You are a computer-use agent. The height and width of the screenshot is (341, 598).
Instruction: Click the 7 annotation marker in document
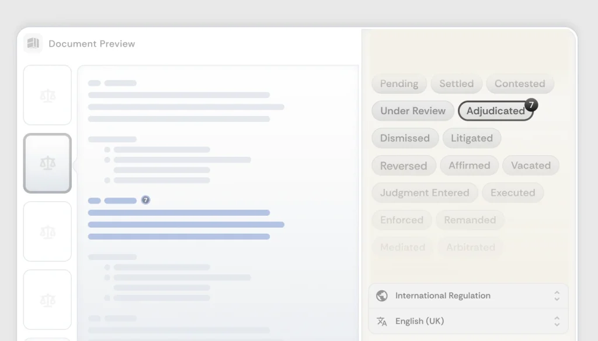point(145,200)
